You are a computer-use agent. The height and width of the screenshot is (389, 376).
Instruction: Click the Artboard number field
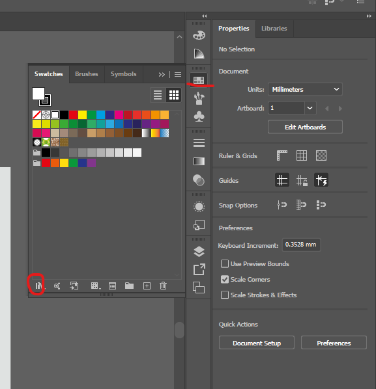tap(286, 108)
